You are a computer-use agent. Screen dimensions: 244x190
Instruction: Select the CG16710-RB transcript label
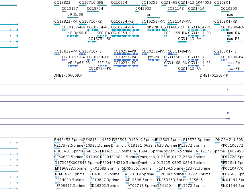click(x=90, y=21)
